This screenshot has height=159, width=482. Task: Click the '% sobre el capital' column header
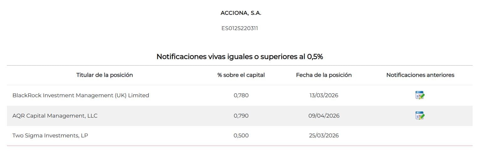pyautogui.click(x=241, y=75)
